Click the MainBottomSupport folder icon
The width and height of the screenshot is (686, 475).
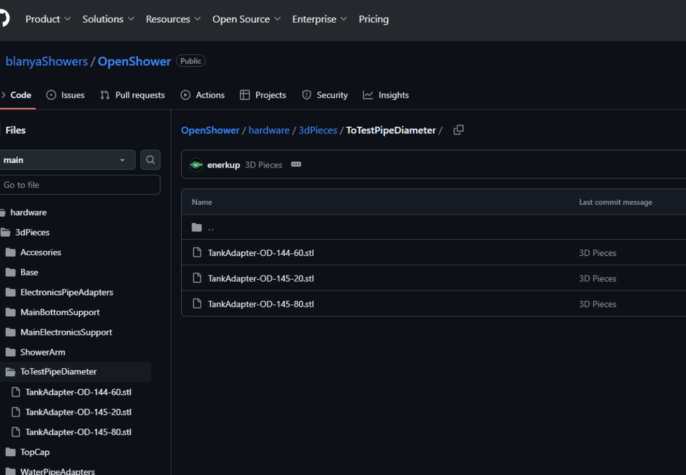[x=10, y=312]
